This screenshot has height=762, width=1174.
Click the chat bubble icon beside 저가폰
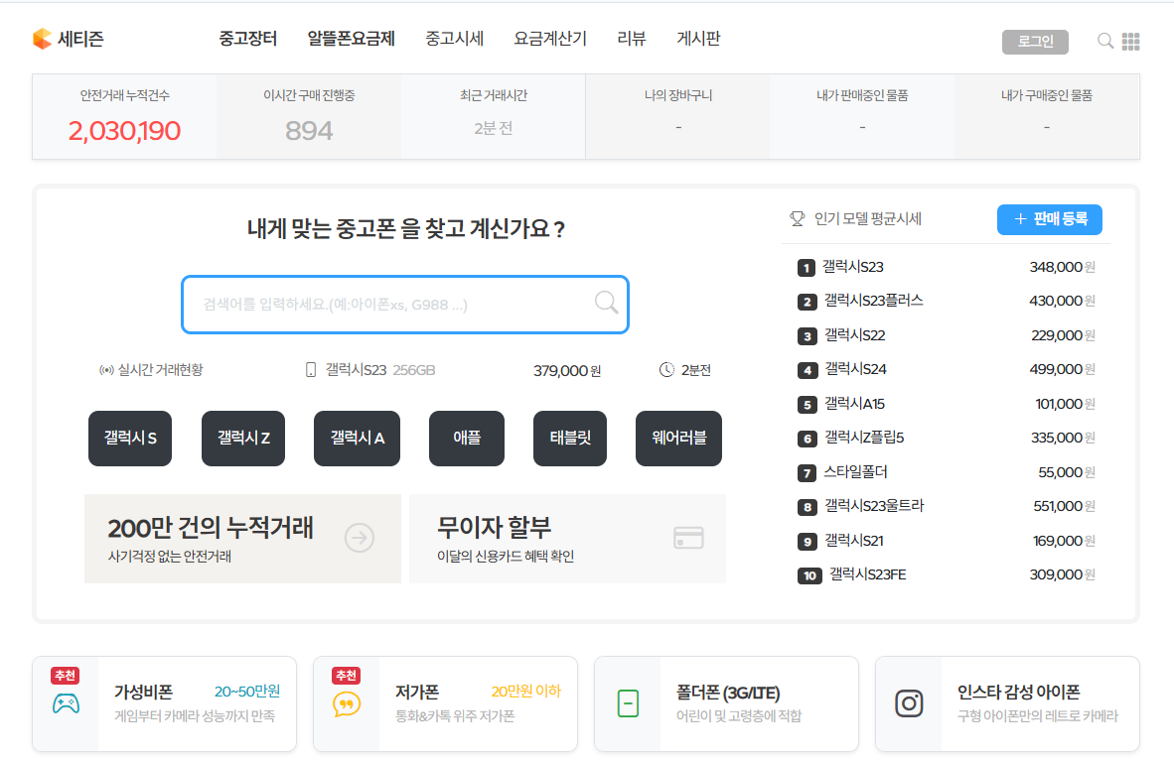(345, 705)
